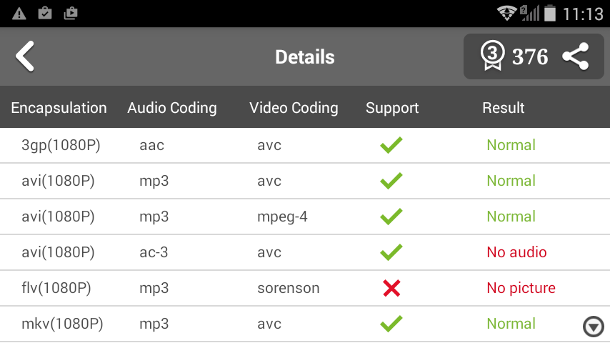
Task: Expand more rows with the down-arrow circle
Action: (594, 327)
